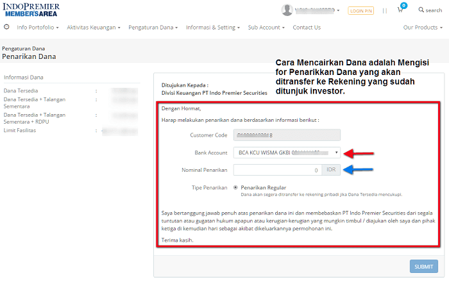This screenshot has width=449, height=282.
Task: Open the user avatar profile icon
Action: (x=287, y=10)
